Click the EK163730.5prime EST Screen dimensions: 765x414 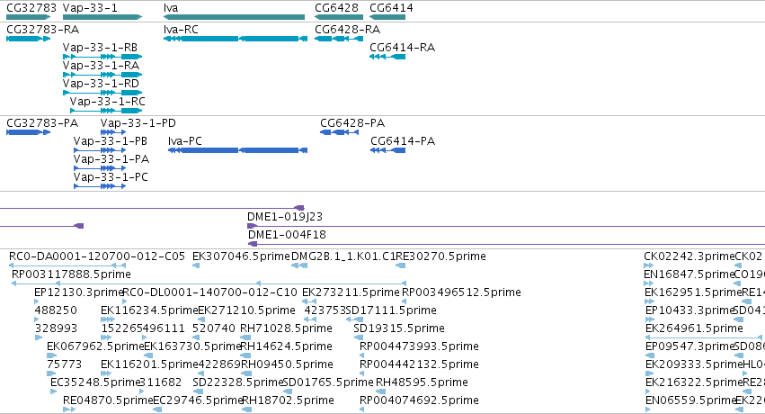(x=147, y=355)
